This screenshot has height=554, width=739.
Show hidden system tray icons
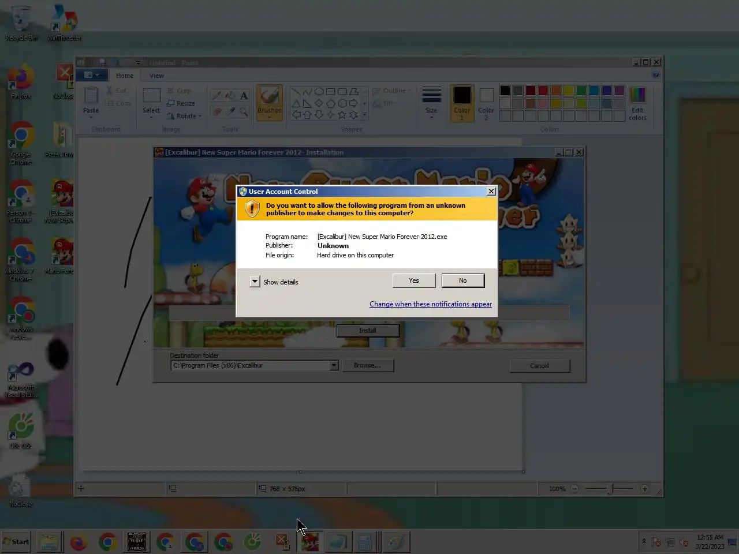pyautogui.click(x=644, y=541)
